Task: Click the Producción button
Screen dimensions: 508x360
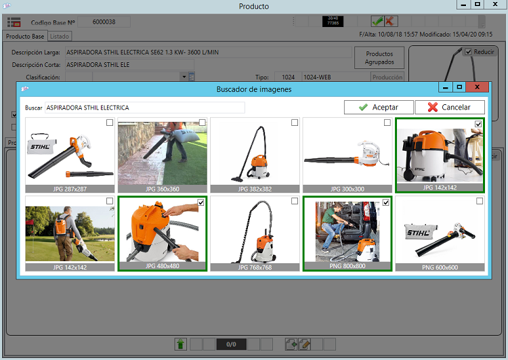Action: click(x=387, y=77)
